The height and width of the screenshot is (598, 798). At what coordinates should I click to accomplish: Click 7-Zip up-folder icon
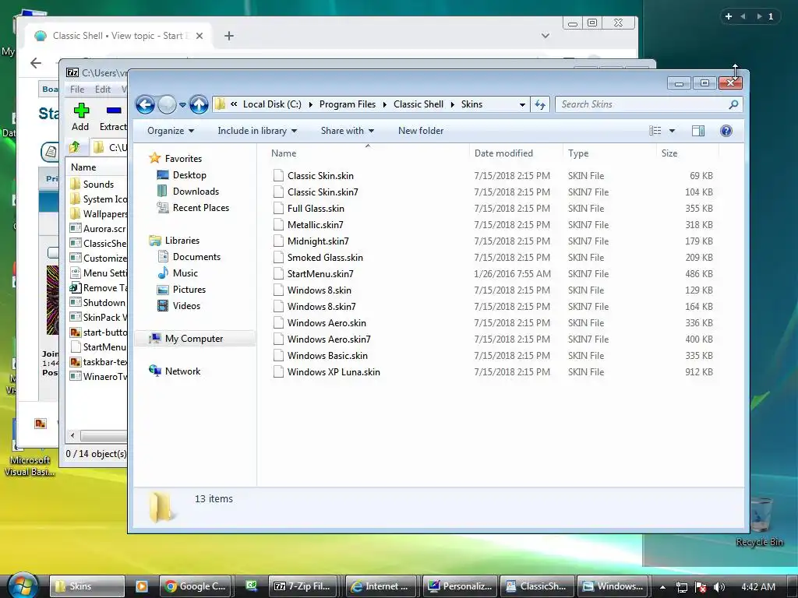[x=75, y=147]
